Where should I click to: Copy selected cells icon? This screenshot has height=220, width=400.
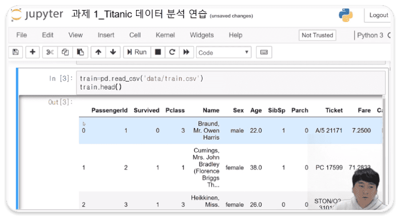(x=65, y=52)
